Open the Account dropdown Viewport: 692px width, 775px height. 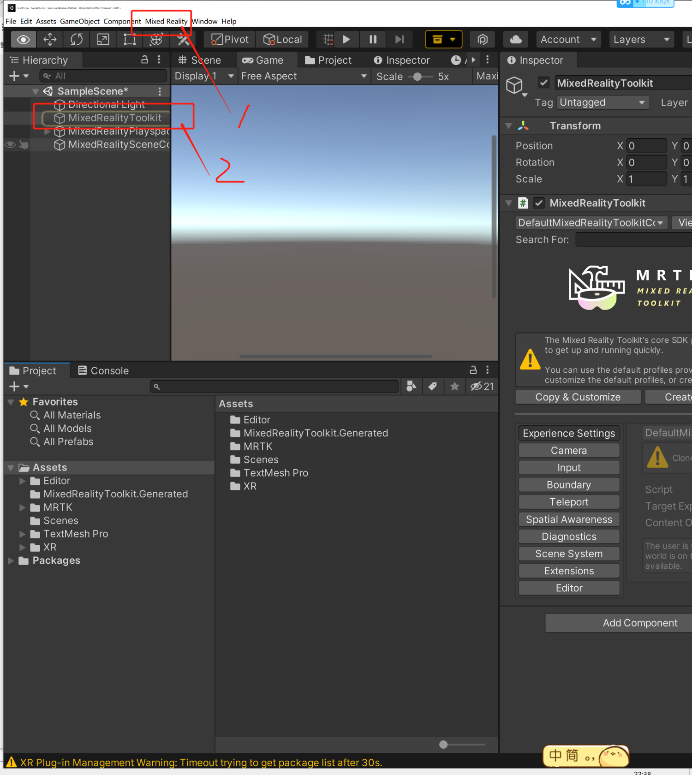[x=568, y=40]
